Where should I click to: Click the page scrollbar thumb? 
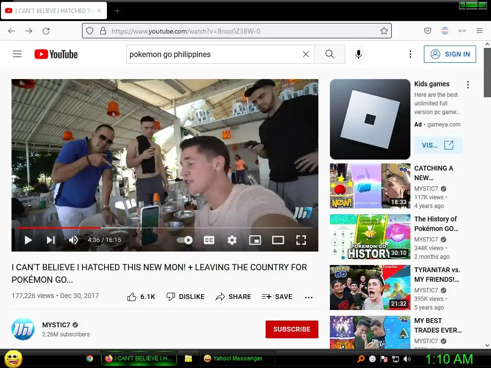(487, 72)
